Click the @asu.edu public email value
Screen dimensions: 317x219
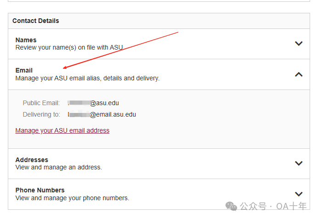click(93, 103)
